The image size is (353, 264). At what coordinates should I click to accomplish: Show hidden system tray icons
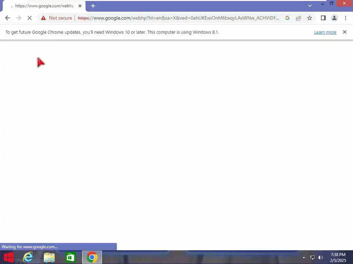point(304,257)
